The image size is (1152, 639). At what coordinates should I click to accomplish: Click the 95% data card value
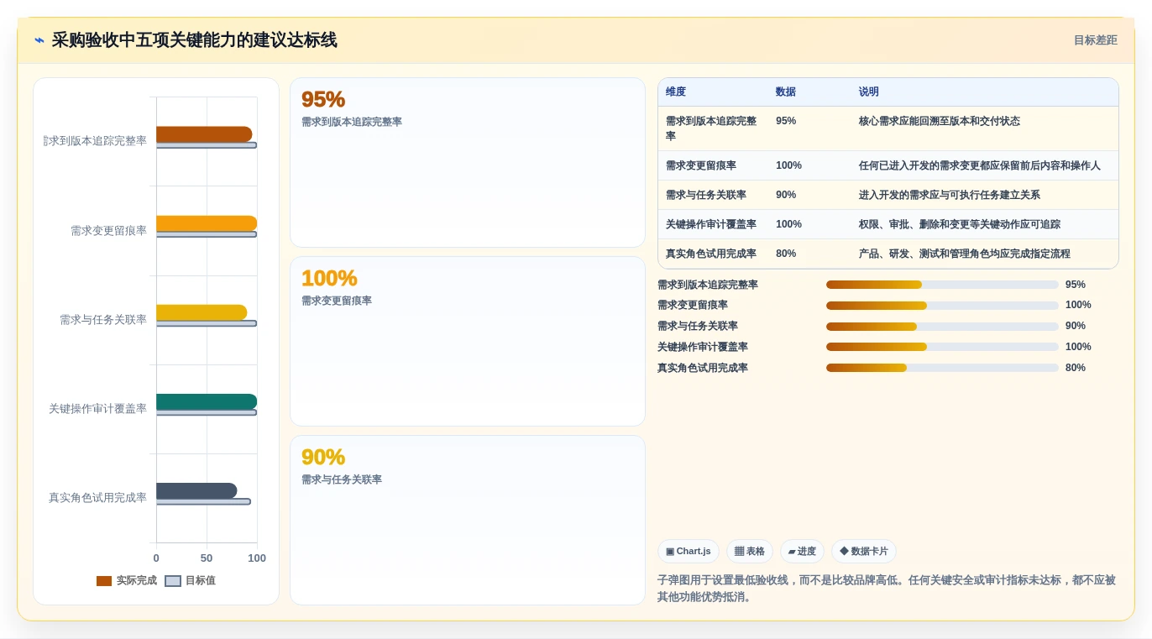tap(323, 99)
